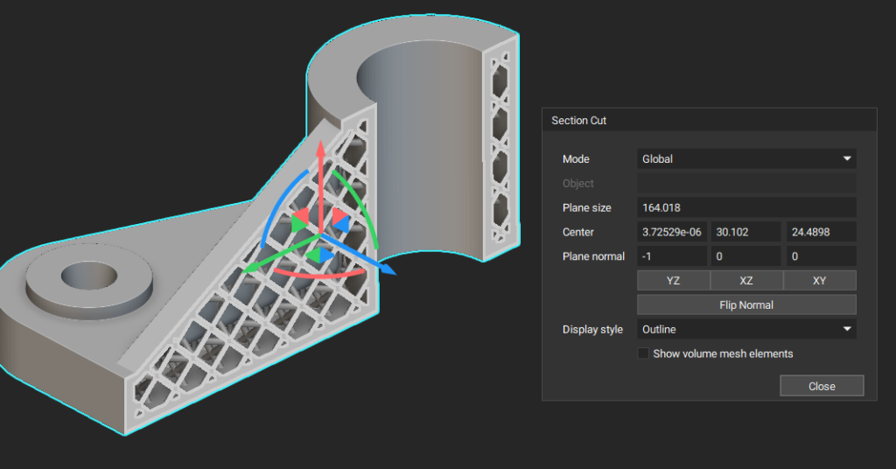Edit the last Plane normal field
Screen dimensions: 896x469
click(821, 255)
